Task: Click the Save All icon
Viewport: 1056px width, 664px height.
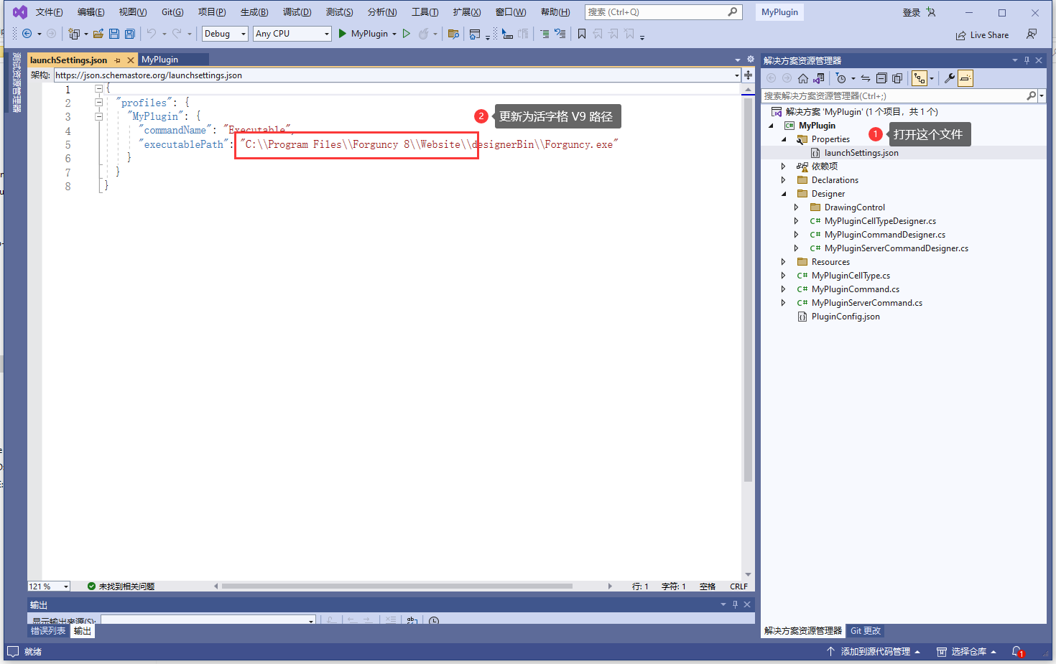Action: (130, 34)
